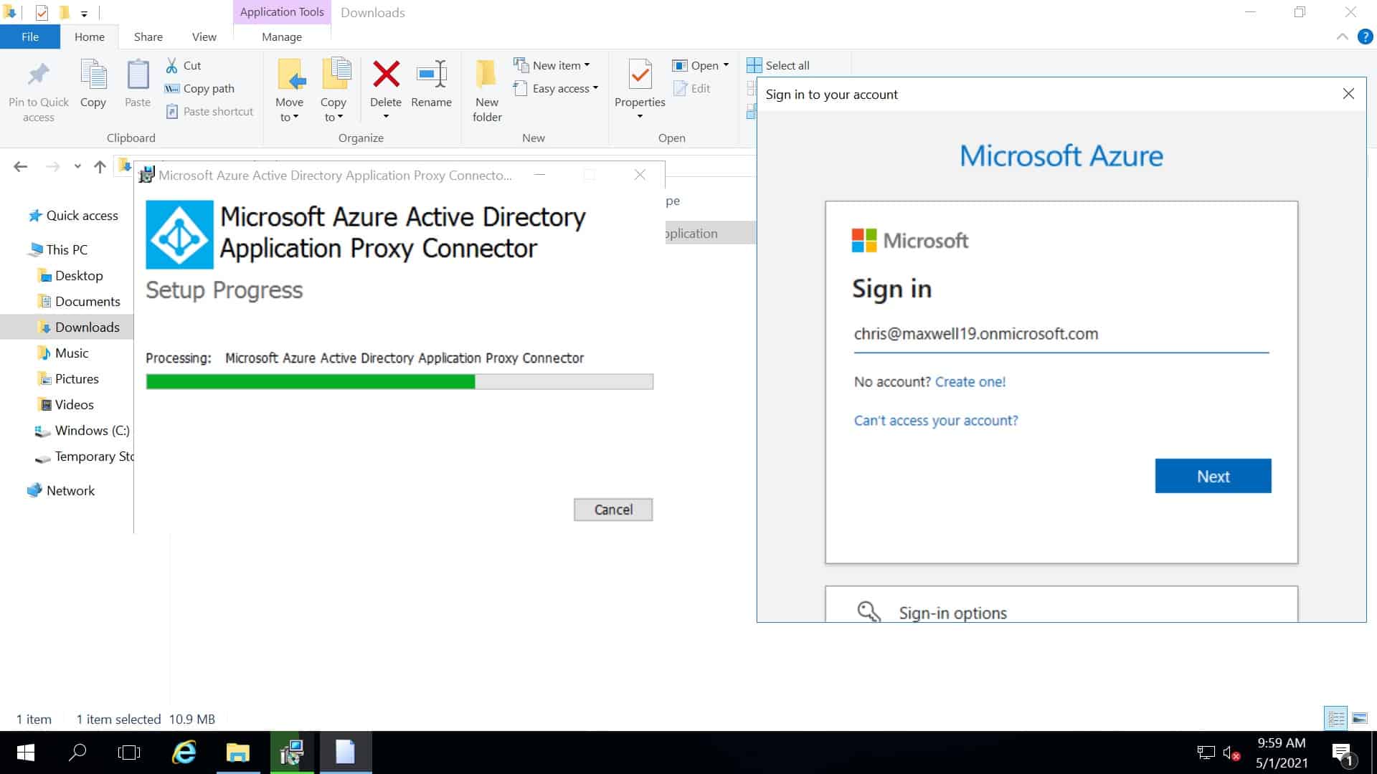This screenshot has height=774, width=1377.
Task: Launch Internet Explorer from taskbar
Action: (x=184, y=752)
